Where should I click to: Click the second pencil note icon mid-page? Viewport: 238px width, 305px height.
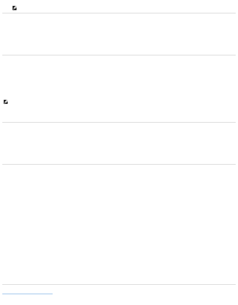tap(6, 102)
